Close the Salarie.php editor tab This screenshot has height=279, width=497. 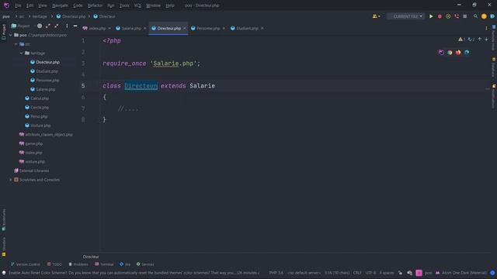pos(145,28)
